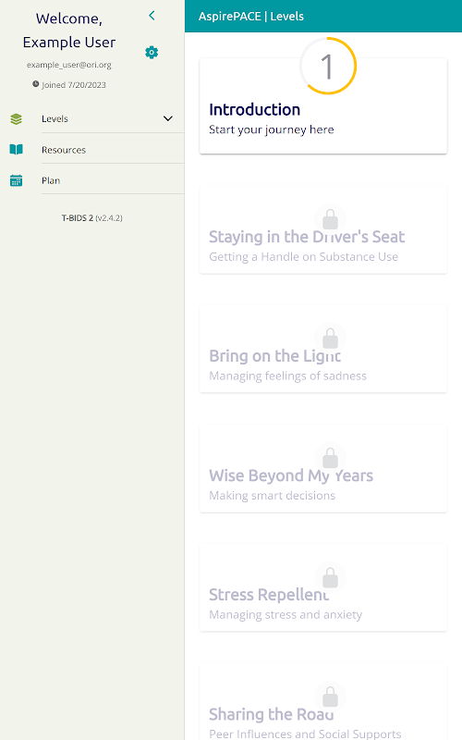Screen dimensions: 462x740
Task: Click the lock icon on Bring on the Light
Action: click(330, 339)
